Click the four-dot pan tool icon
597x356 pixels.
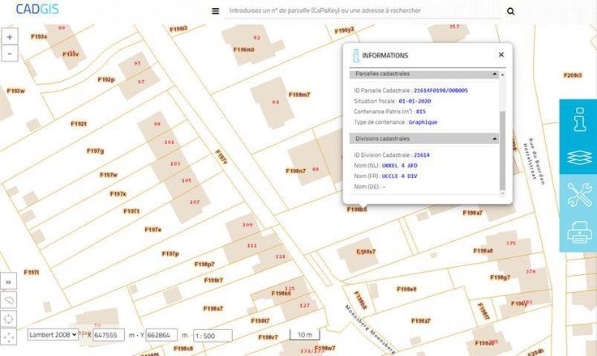9,337
